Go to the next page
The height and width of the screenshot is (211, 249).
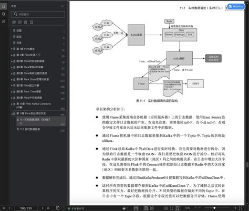pos(43,208)
